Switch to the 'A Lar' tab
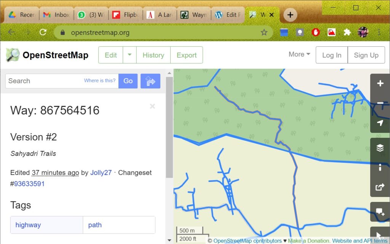Viewport: 390px width, 244px height. click(x=160, y=15)
